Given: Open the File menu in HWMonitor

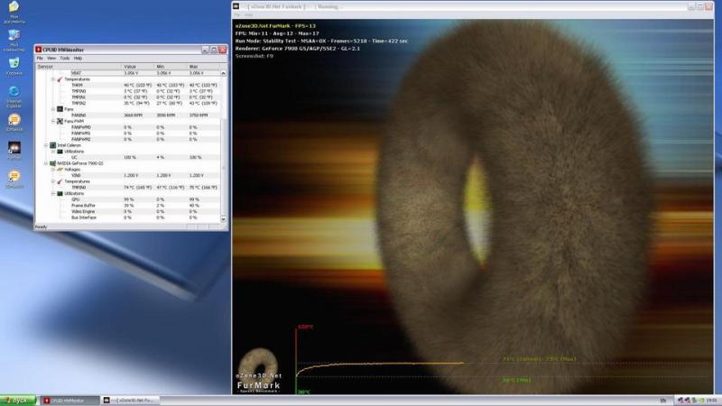Looking at the screenshot, I should click(40, 58).
